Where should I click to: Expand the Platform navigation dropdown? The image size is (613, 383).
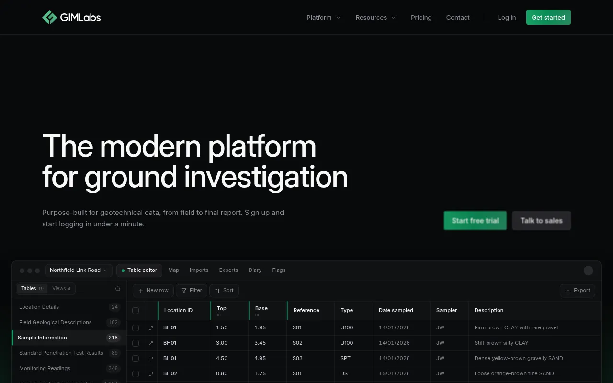tap(324, 18)
